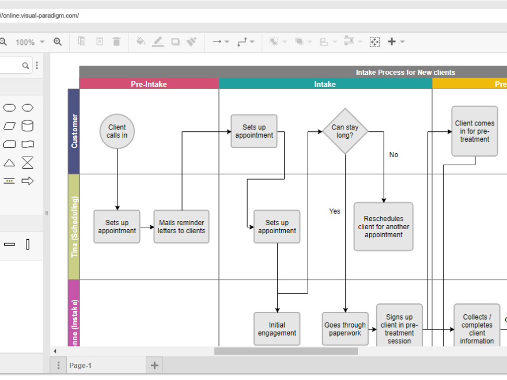Click the Zoom in magnifier icon

pyautogui.click(x=56, y=41)
